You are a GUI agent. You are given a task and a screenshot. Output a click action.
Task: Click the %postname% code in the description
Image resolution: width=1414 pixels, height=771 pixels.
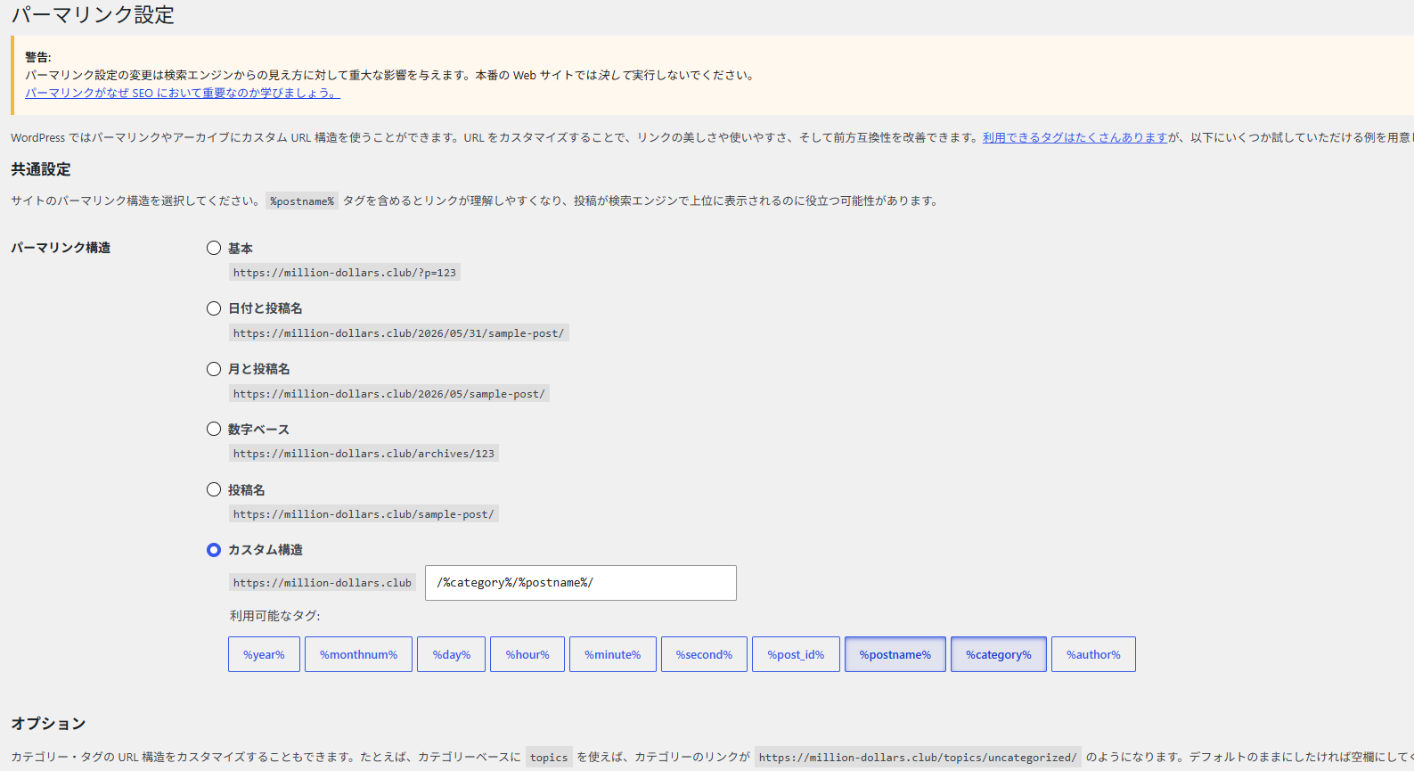302,201
